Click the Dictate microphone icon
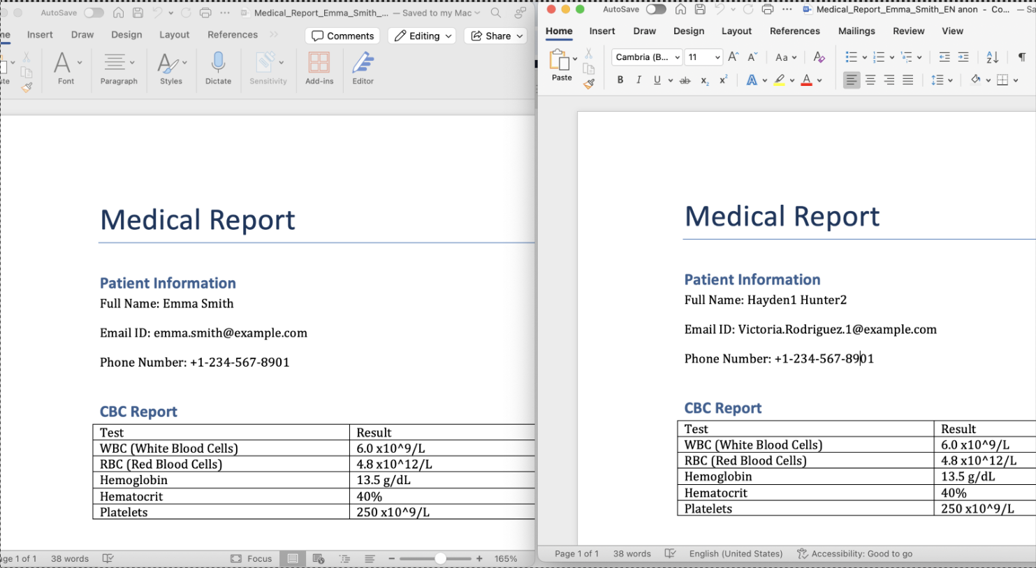 click(218, 68)
